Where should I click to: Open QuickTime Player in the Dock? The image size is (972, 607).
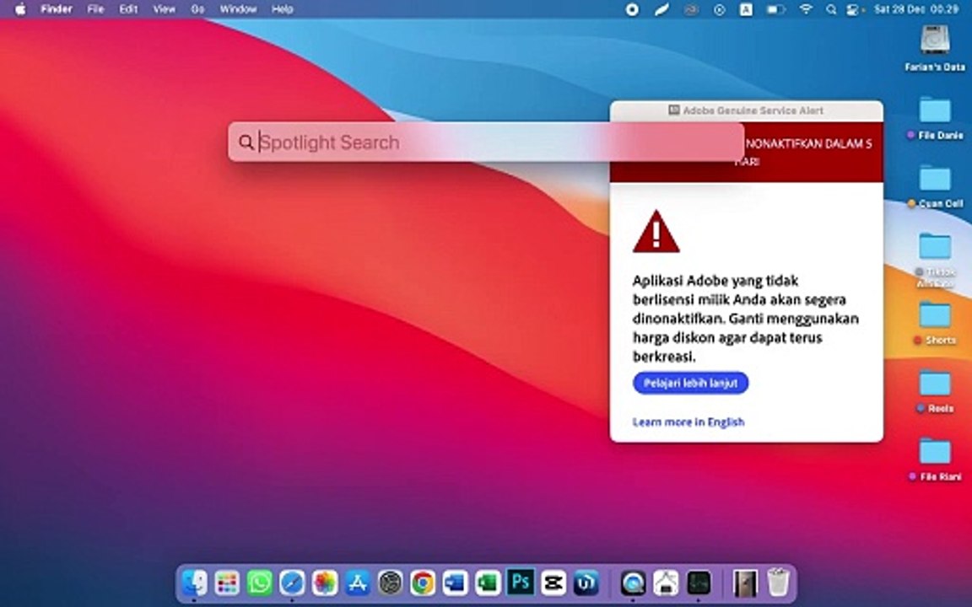click(633, 583)
